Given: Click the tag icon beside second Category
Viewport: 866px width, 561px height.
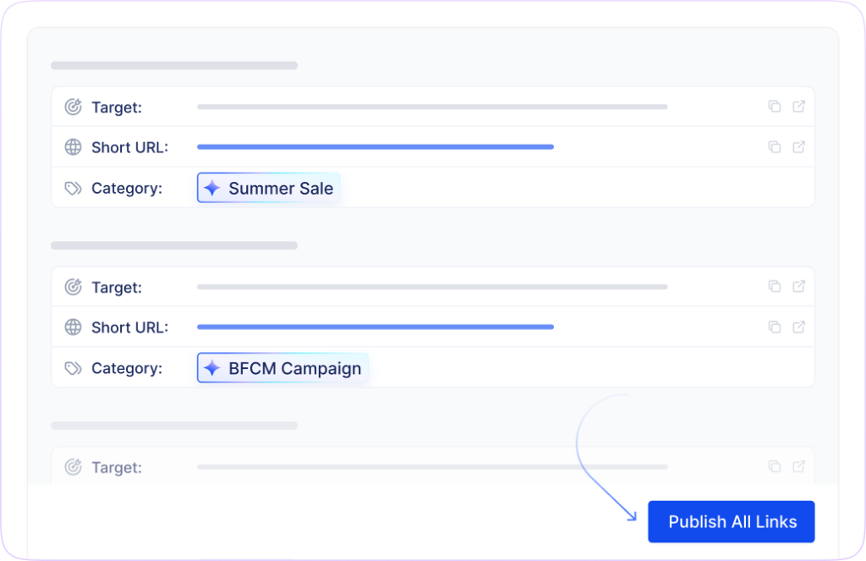Looking at the screenshot, I should tap(74, 368).
